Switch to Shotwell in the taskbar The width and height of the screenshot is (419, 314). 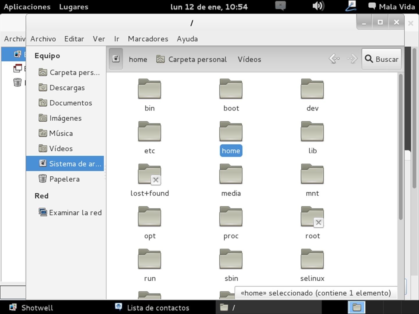(31, 307)
